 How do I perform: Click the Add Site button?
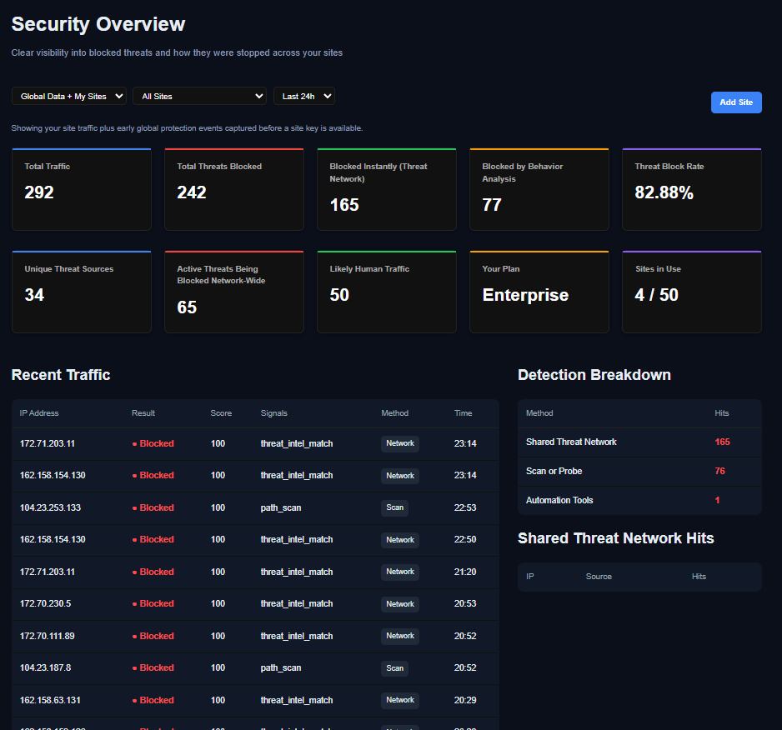[736, 102]
